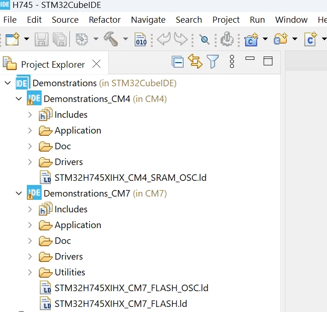Select Demonstrations_CM7 (in CM7) project
The image size is (327, 312).
pyautogui.click(x=105, y=193)
